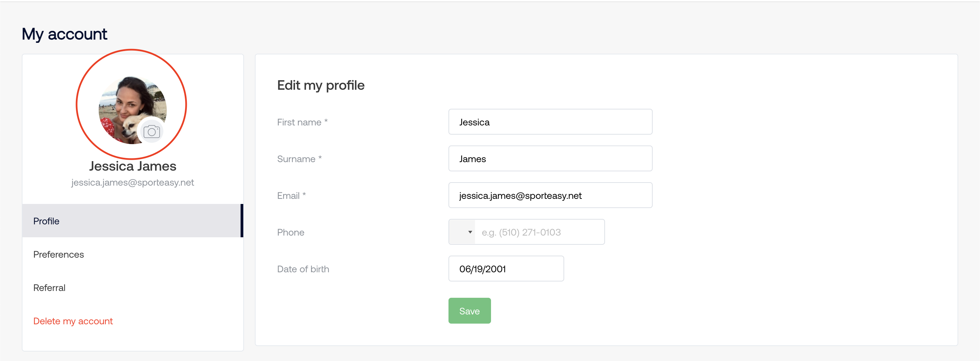Click the Date of birth field
The height and width of the screenshot is (361, 980).
pos(506,269)
